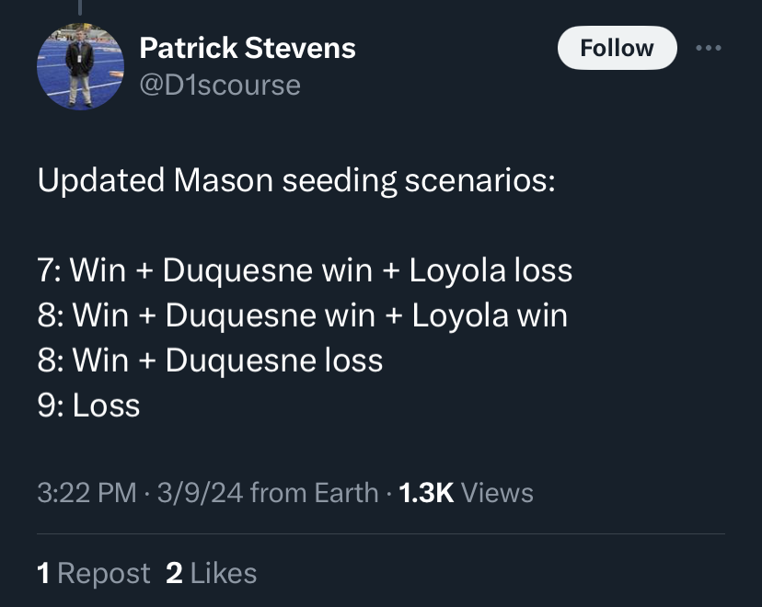Click Patrick Stevens' profile avatar
This screenshot has height=607, width=762.
tap(80, 66)
